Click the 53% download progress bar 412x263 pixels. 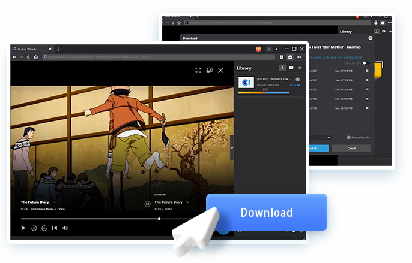(x=264, y=93)
